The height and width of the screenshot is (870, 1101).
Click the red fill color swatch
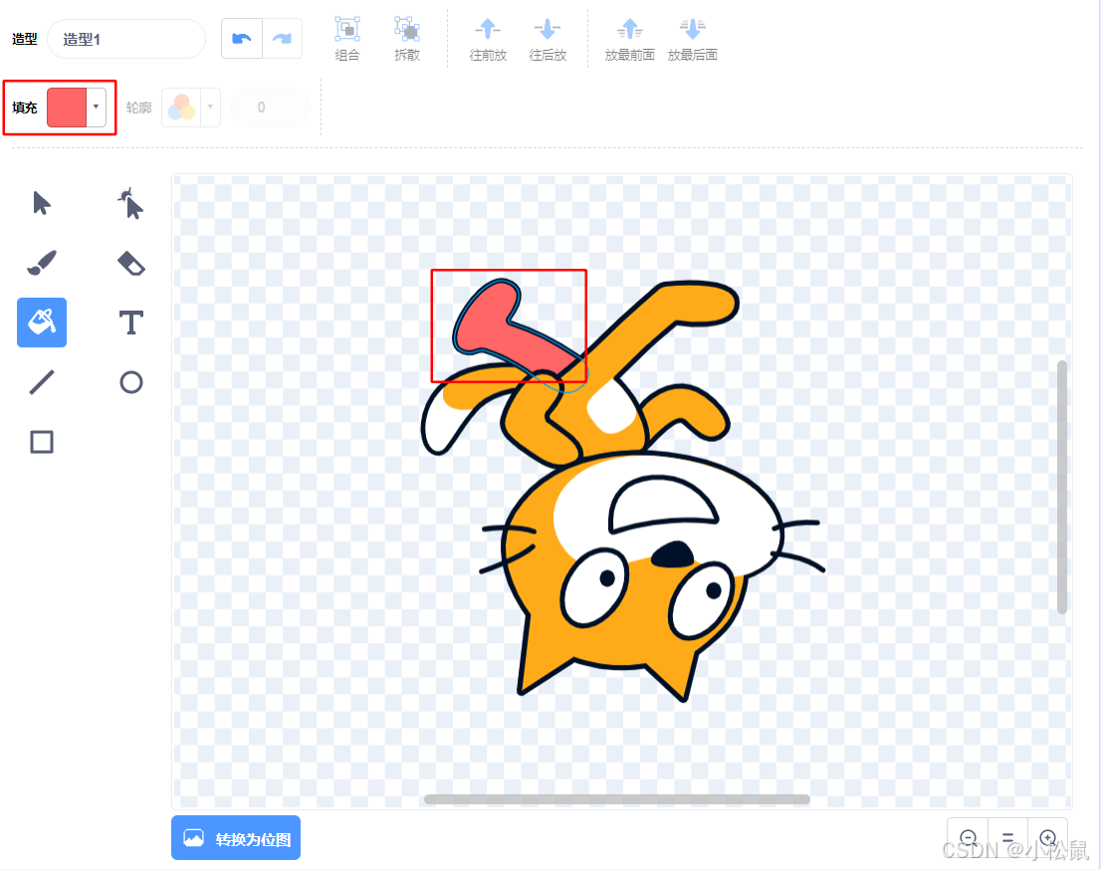click(67, 108)
